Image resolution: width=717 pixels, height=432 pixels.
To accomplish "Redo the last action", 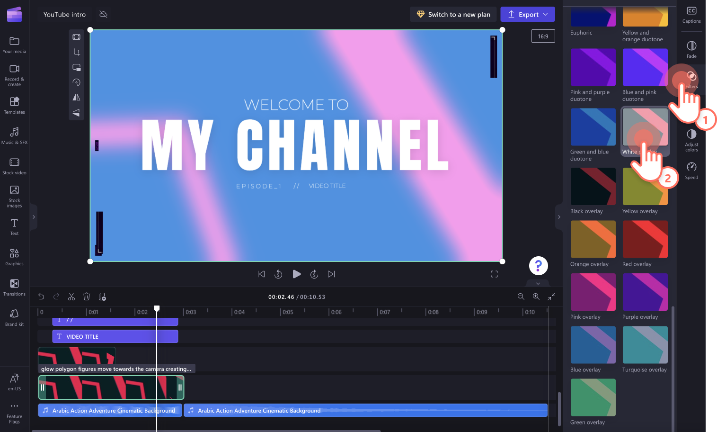I will (56, 297).
